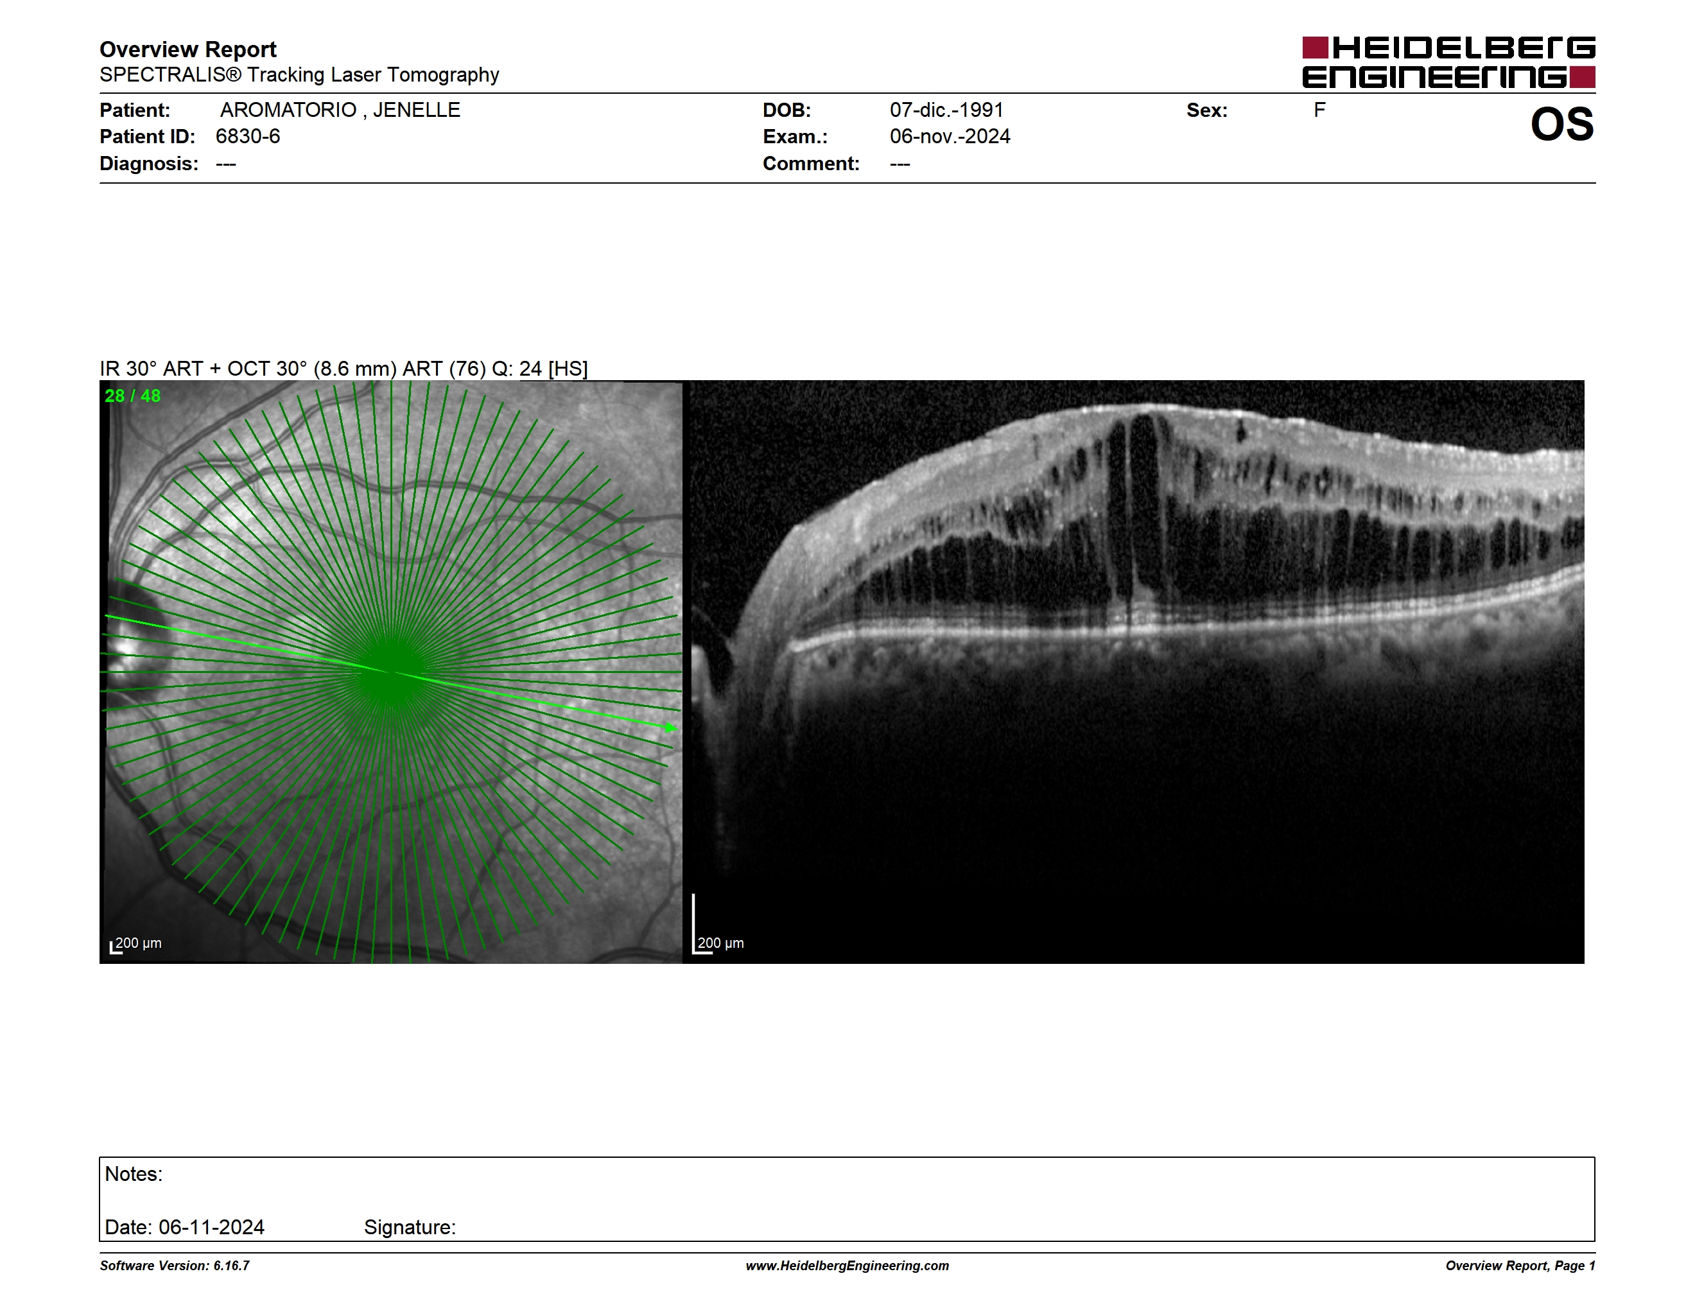Image resolution: width=1695 pixels, height=1310 pixels.
Task: Select patient name AROMATORIO , JENELLE
Action: pyautogui.click(x=340, y=110)
